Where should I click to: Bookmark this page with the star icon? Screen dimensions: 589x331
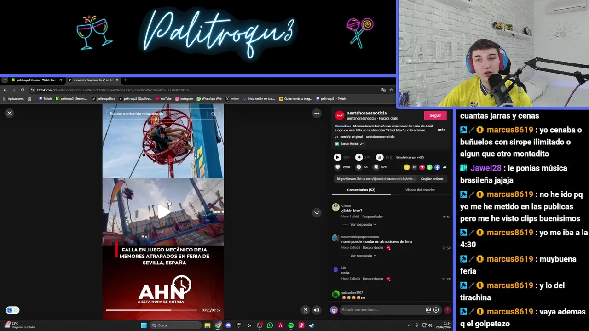click(x=391, y=90)
